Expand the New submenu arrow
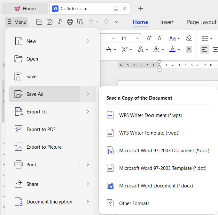 point(88,41)
